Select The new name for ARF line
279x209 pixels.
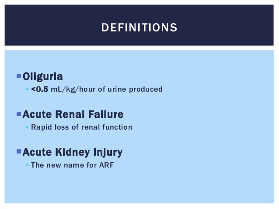coord(73,165)
